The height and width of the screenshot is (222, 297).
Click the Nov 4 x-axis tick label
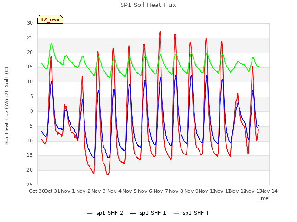(x=114, y=191)
